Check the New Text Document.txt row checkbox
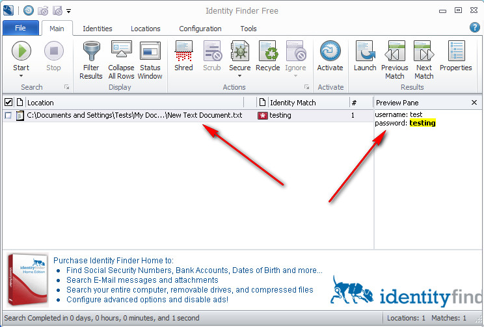Viewport: 484px width, 327px height. click(x=8, y=115)
